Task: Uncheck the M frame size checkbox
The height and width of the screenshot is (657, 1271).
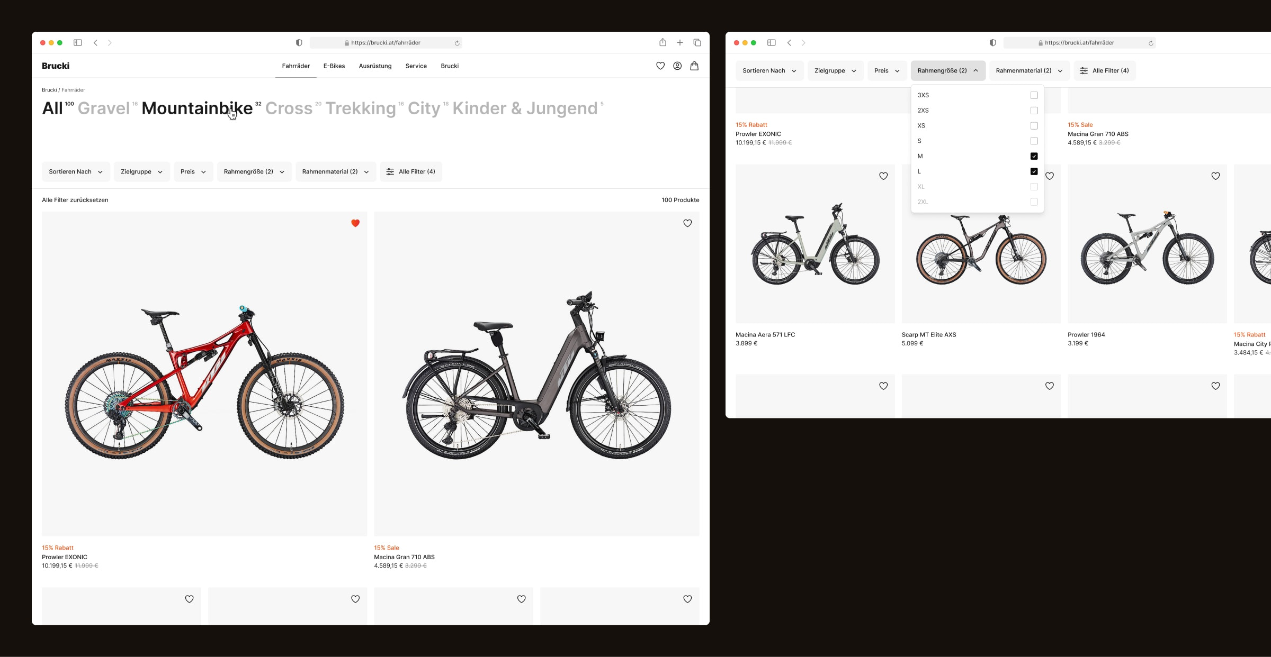Action: (x=1034, y=156)
